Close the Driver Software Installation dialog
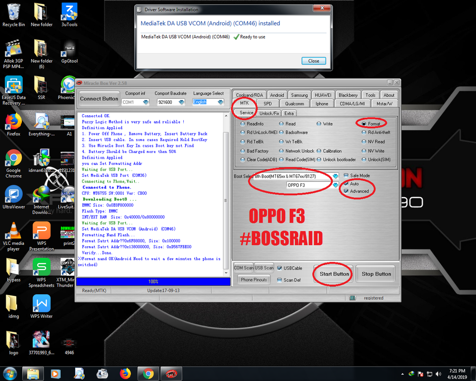Screen dimensions: 476x381 pyautogui.click(x=314, y=61)
